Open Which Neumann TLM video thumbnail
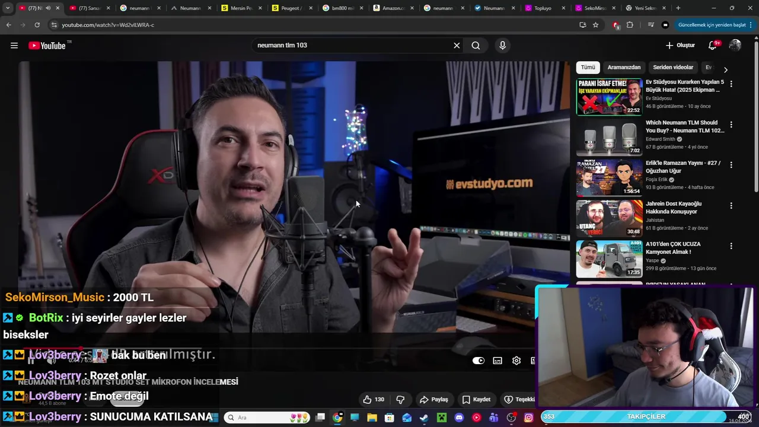This screenshot has height=427, width=759. 609,137
